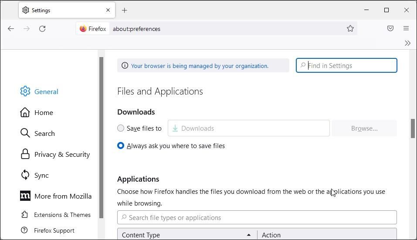Open a new tab with the plus icon
Screen dimensions: 417x240
[x=125, y=10]
